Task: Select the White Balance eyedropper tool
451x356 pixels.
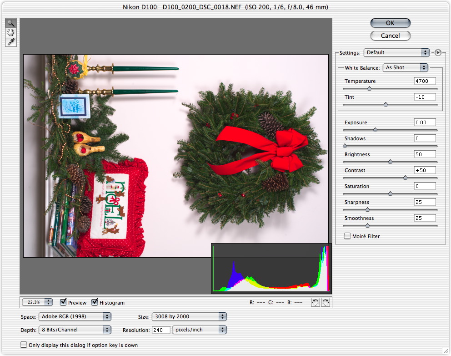Action: click(x=10, y=42)
